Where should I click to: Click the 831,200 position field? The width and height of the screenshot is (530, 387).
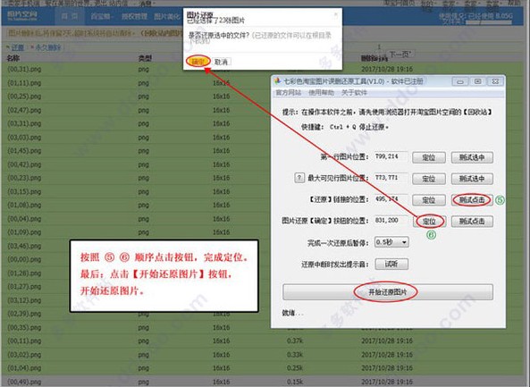coord(391,221)
